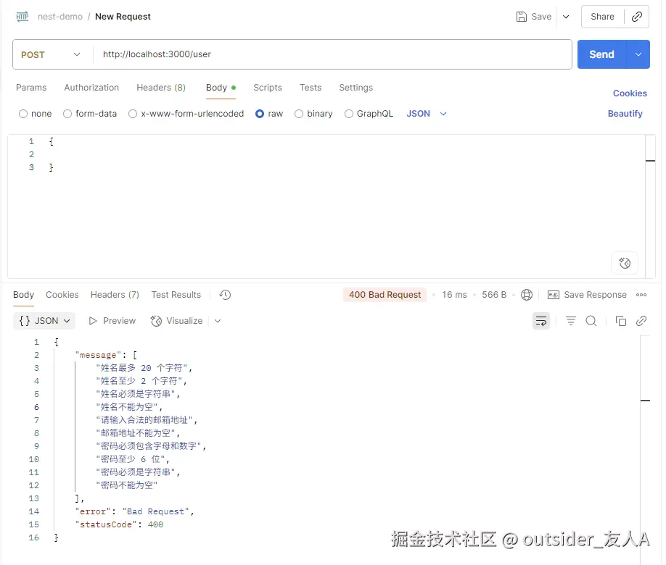
Task: Open the POST method dropdown
Action: [x=51, y=55]
